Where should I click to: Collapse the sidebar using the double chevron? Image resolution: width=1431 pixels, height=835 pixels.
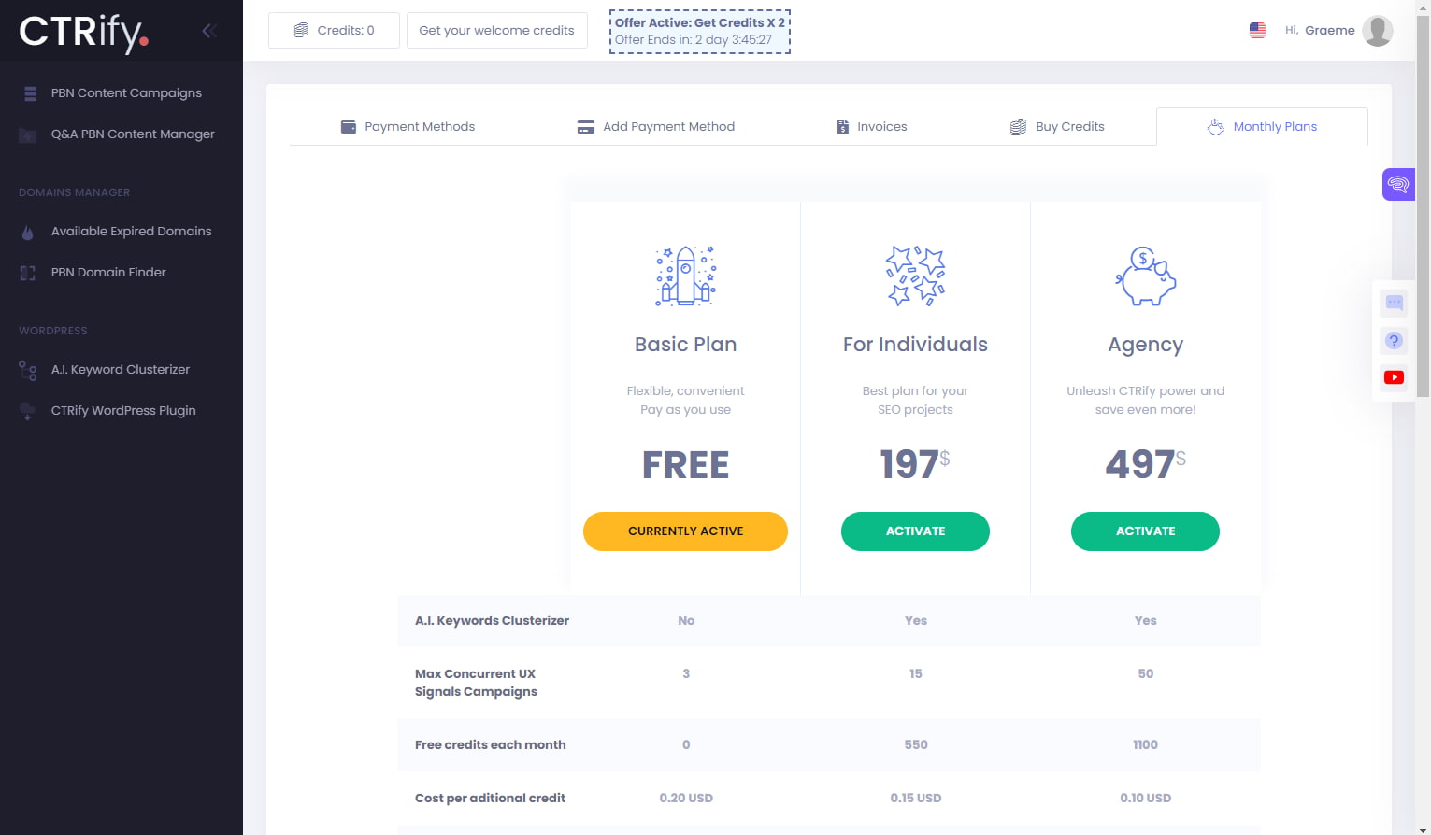click(x=208, y=29)
